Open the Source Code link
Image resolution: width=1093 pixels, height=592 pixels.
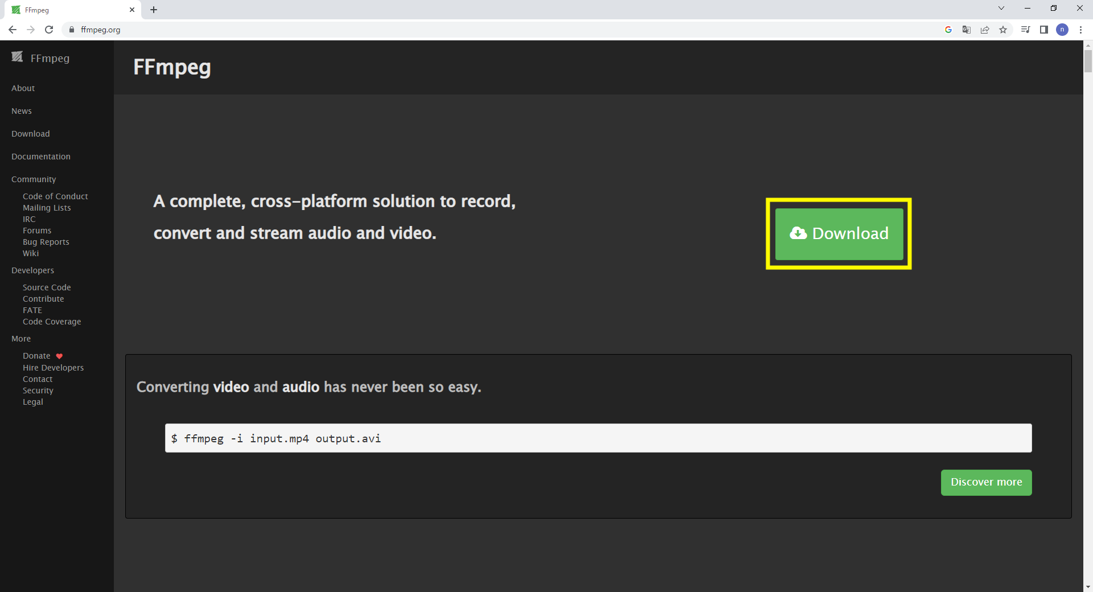pyautogui.click(x=47, y=287)
